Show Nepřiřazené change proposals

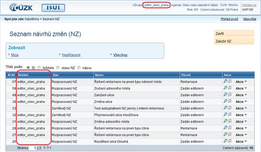click(71, 55)
